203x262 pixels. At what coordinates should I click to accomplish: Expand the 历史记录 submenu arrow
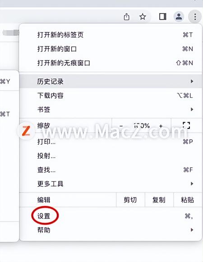[x=192, y=81]
